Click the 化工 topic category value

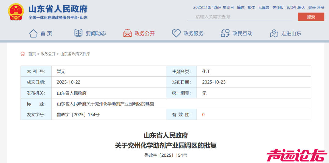point(206,71)
